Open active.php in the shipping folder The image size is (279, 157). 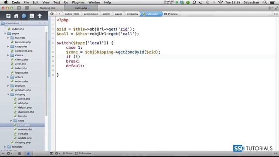(x=24, y=99)
